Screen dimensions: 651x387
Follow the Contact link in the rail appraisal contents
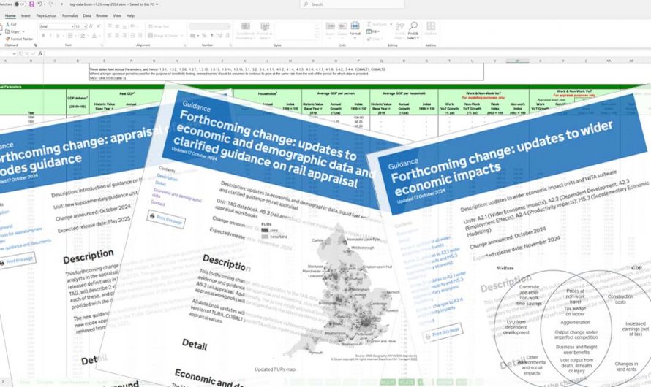pos(158,203)
